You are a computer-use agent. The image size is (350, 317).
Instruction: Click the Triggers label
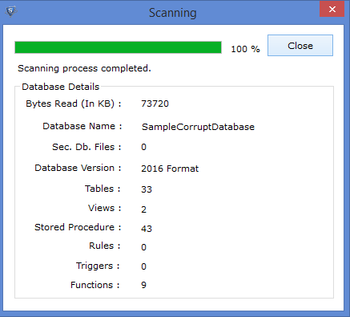98,266
